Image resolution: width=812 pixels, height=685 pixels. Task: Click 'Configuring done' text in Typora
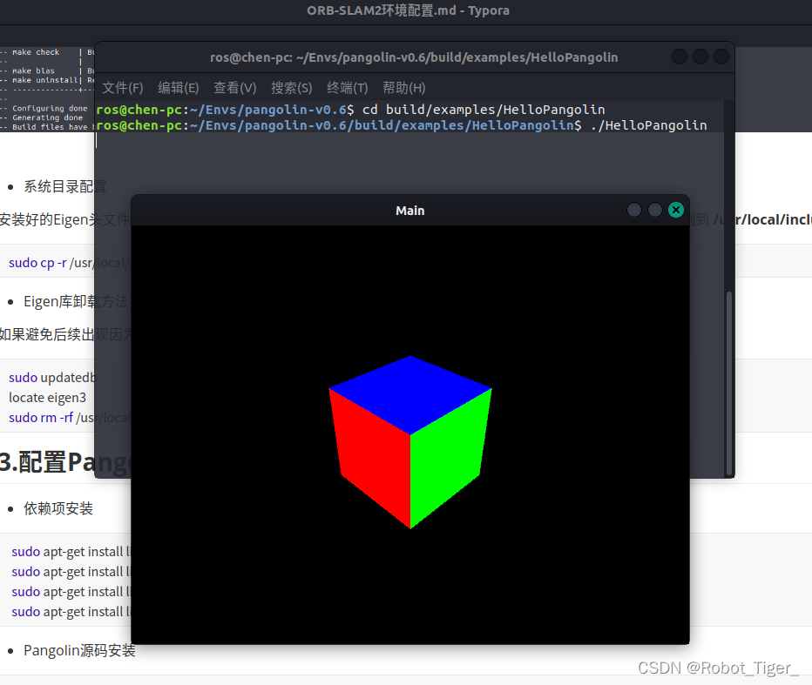50,108
